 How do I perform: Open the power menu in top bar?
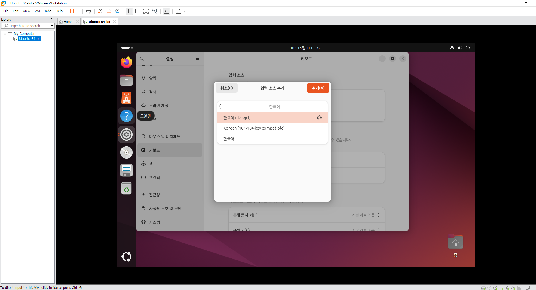point(468,48)
